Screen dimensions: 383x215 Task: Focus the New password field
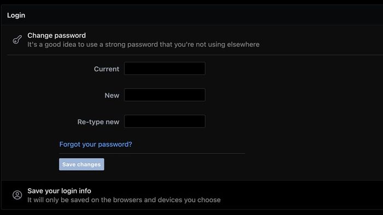pos(165,95)
